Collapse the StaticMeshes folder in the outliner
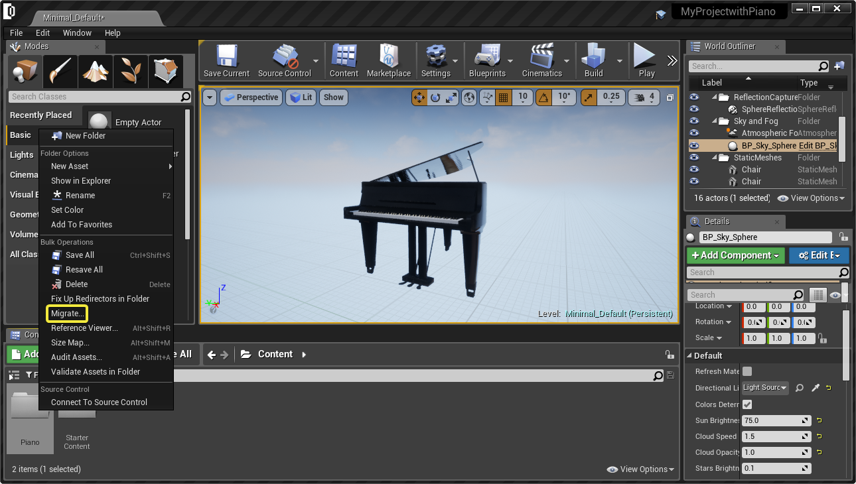This screenshot has width=856, height=484. (715, 158)
